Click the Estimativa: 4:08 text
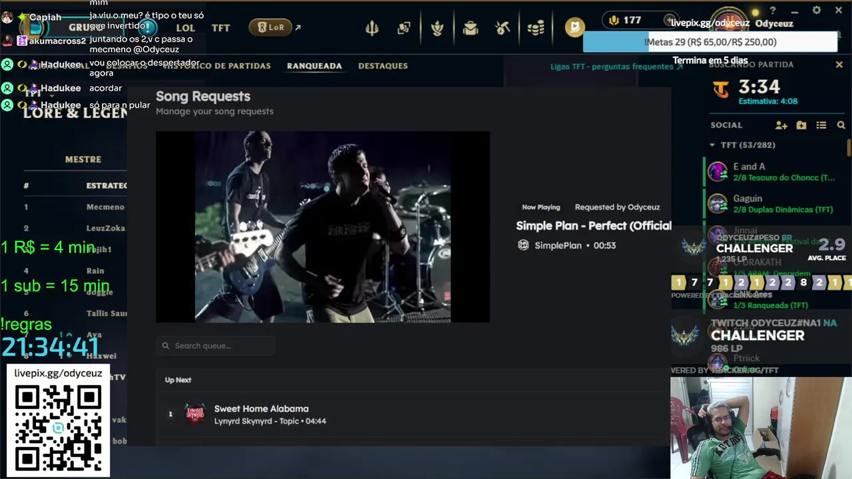This screenshot has height=479, width=852. coord(768,101)
